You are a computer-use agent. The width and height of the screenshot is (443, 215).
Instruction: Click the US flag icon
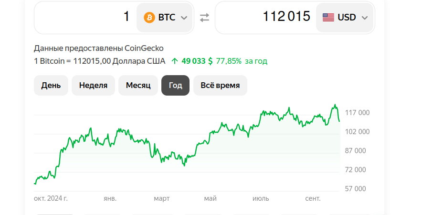point(328,18)
